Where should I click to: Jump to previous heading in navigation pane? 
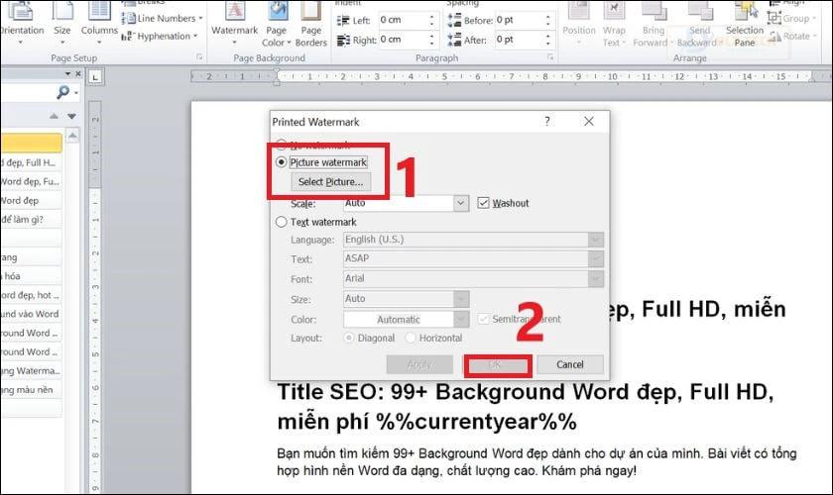click(x=54, y=116)
